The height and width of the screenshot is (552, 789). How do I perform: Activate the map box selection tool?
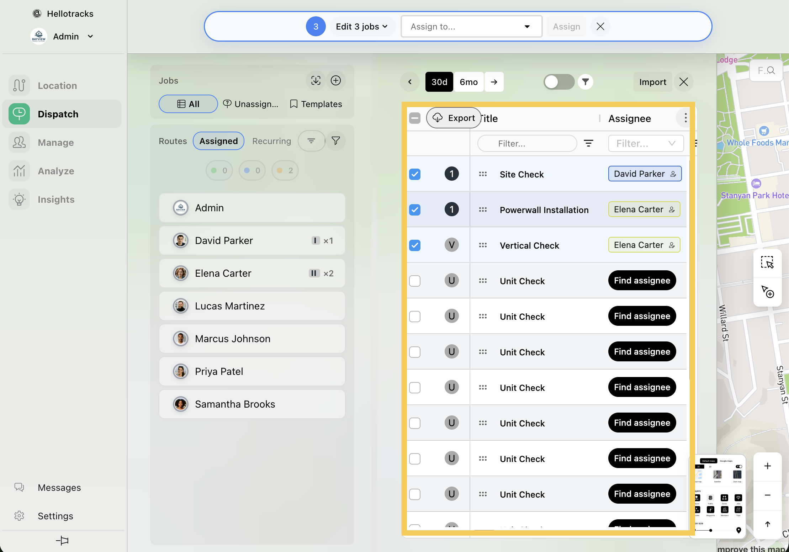coord(767,262)
